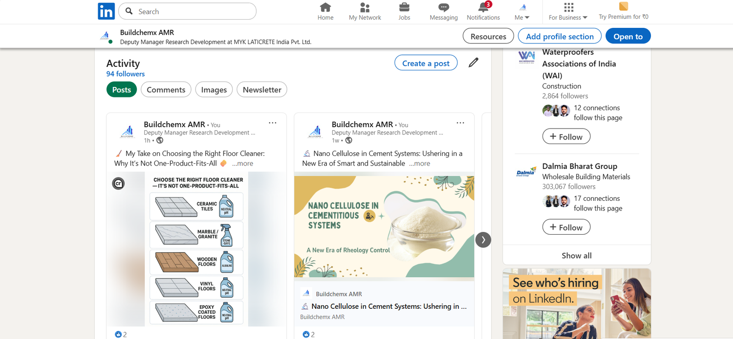733x339 pixels.
Task: Click like reaction icon under Nano Cellulose post
Action: click(x=306, y=334)
